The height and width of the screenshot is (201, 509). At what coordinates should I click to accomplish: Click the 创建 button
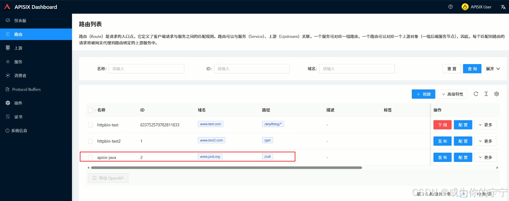click(423, 94)
